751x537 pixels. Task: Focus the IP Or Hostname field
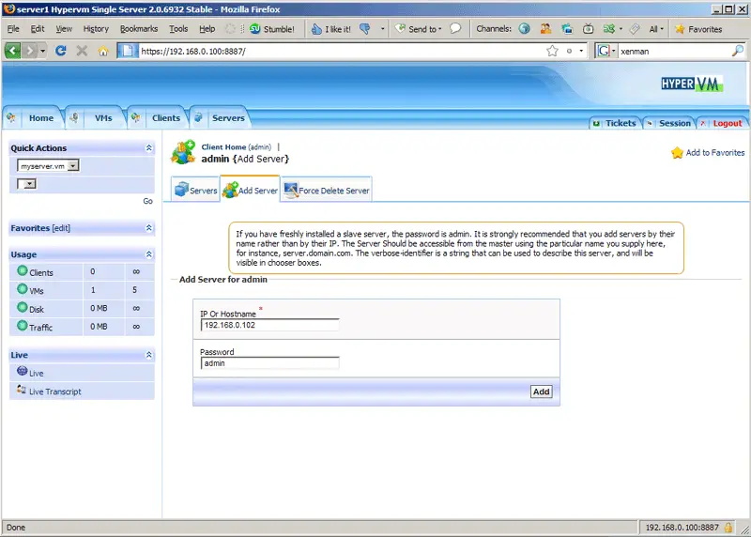[269, 325]
